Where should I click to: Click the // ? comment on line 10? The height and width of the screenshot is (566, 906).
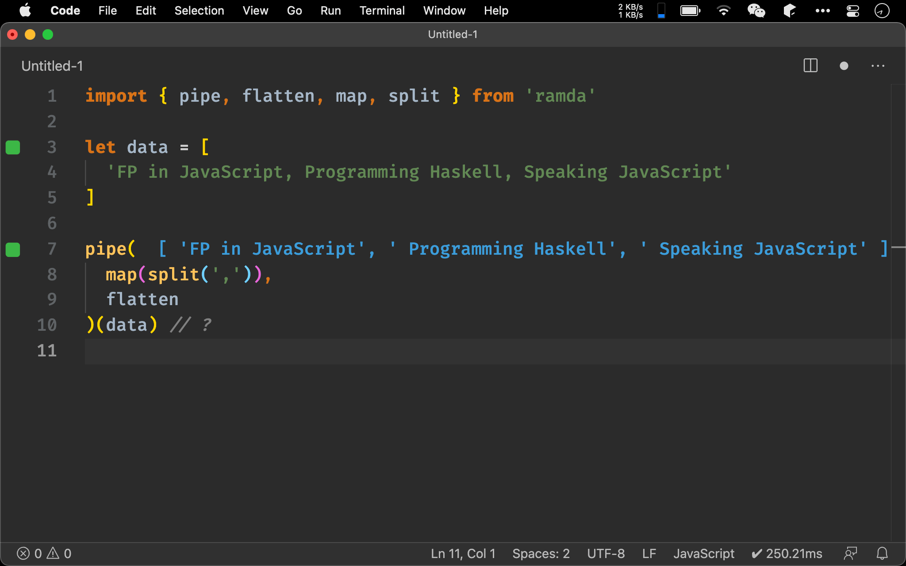pos(191,325)
